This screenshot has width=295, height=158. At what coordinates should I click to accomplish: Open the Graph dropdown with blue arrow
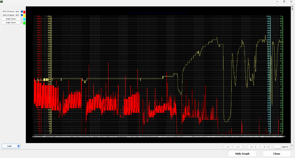click(x=11, y=146)
